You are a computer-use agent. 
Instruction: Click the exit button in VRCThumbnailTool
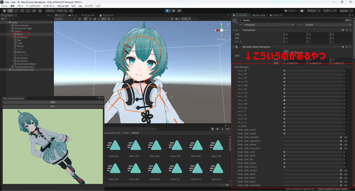[53, 106]
